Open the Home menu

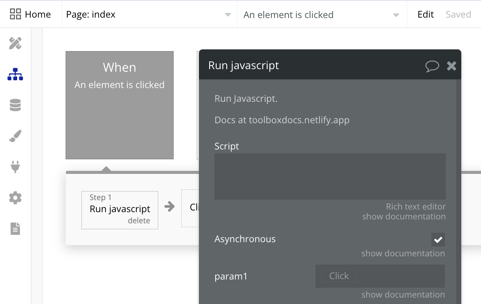[30, 15]
